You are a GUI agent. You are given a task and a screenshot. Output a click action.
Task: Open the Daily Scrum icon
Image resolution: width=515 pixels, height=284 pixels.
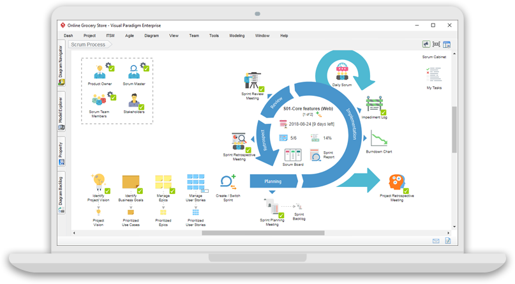click(x=342, y=72)
